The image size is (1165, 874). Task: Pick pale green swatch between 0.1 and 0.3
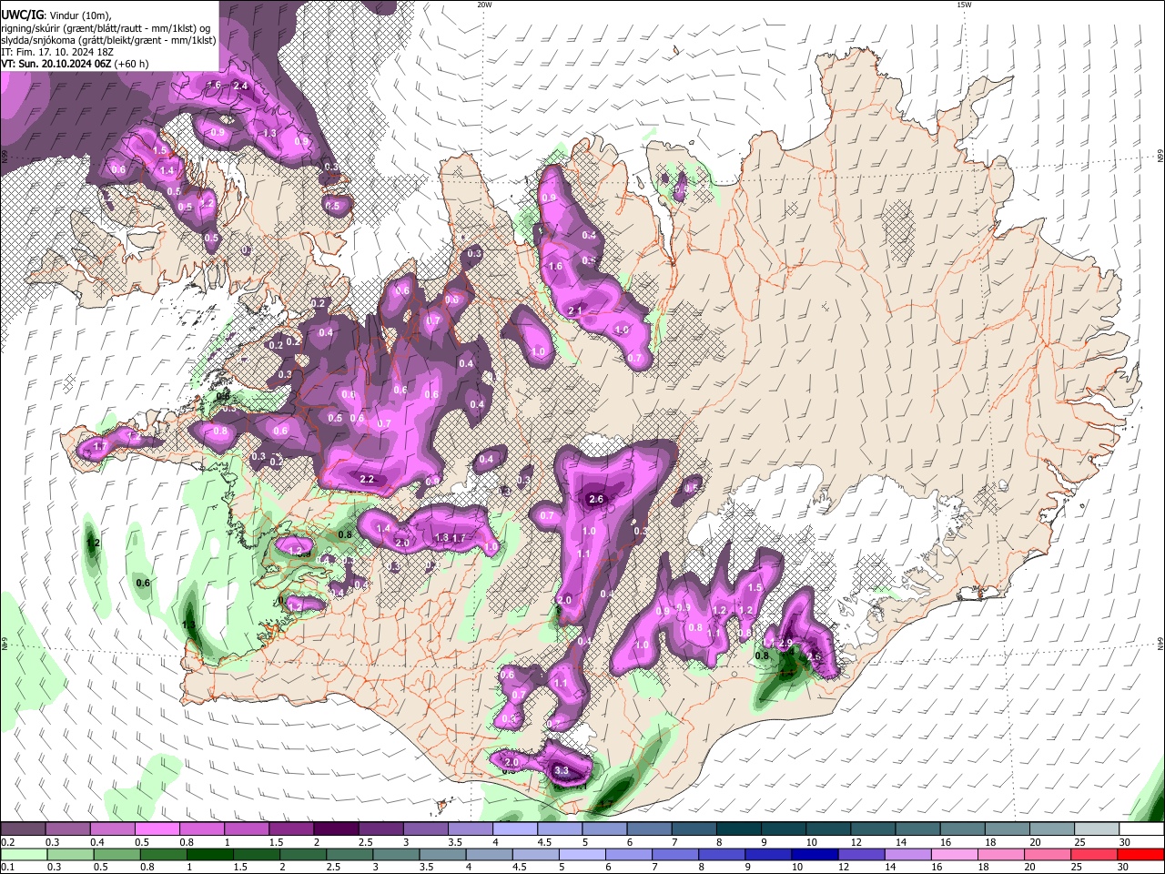tap(24, 854)
